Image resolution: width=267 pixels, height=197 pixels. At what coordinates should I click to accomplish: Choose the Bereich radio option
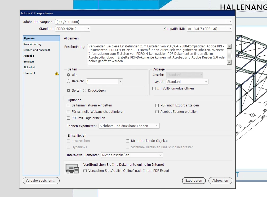click(68, 81)
